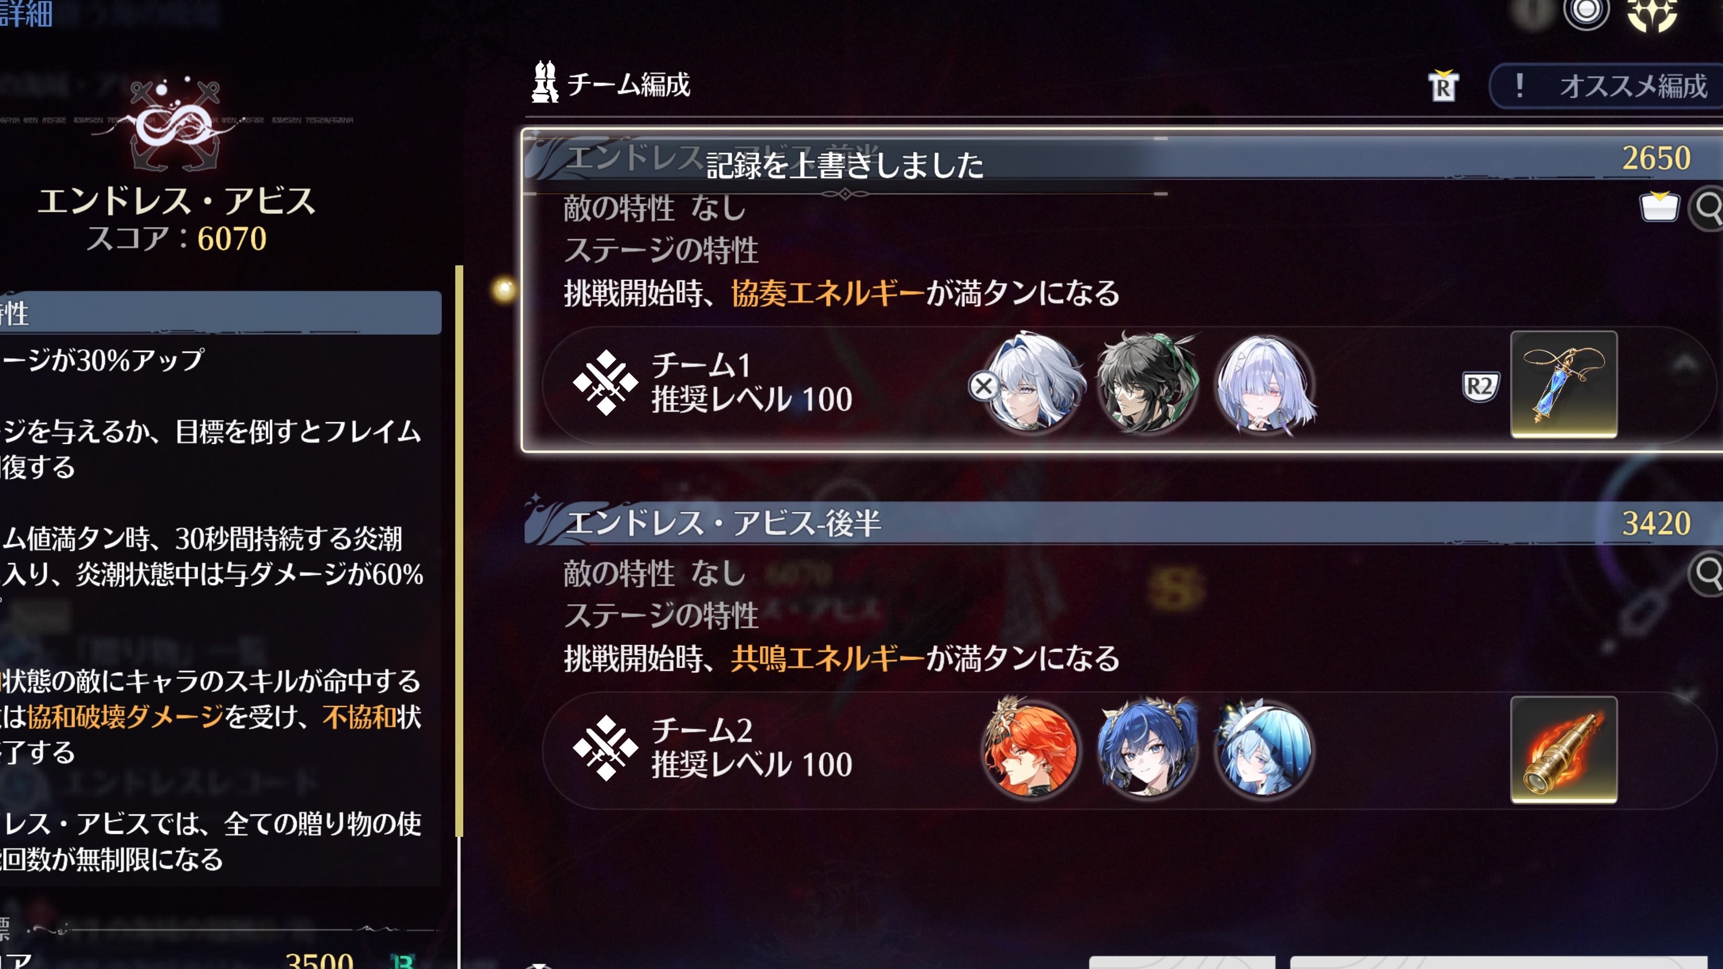Select the light-blue-haired character with hat
The height and width of the screenshot is (969, 1723).
click(x=1263, y=748)
